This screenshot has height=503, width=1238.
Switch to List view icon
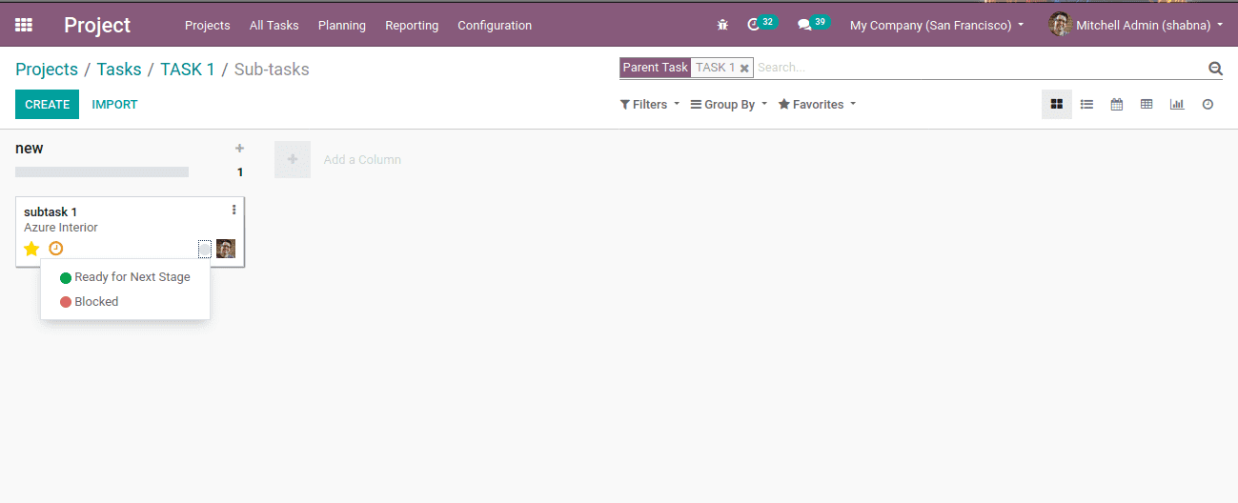(x=1086, y=105)
